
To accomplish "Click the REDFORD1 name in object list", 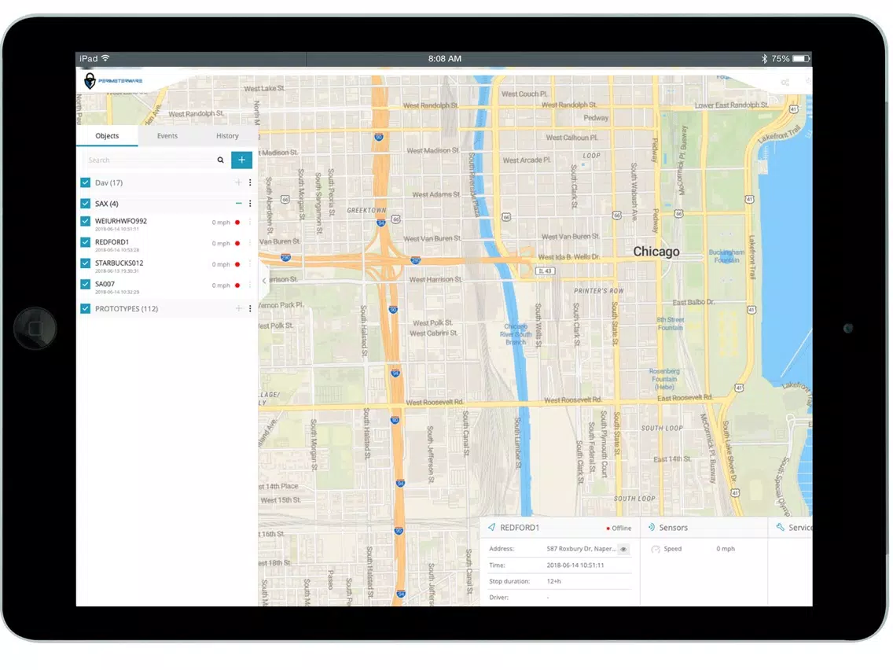I will 112,242.
